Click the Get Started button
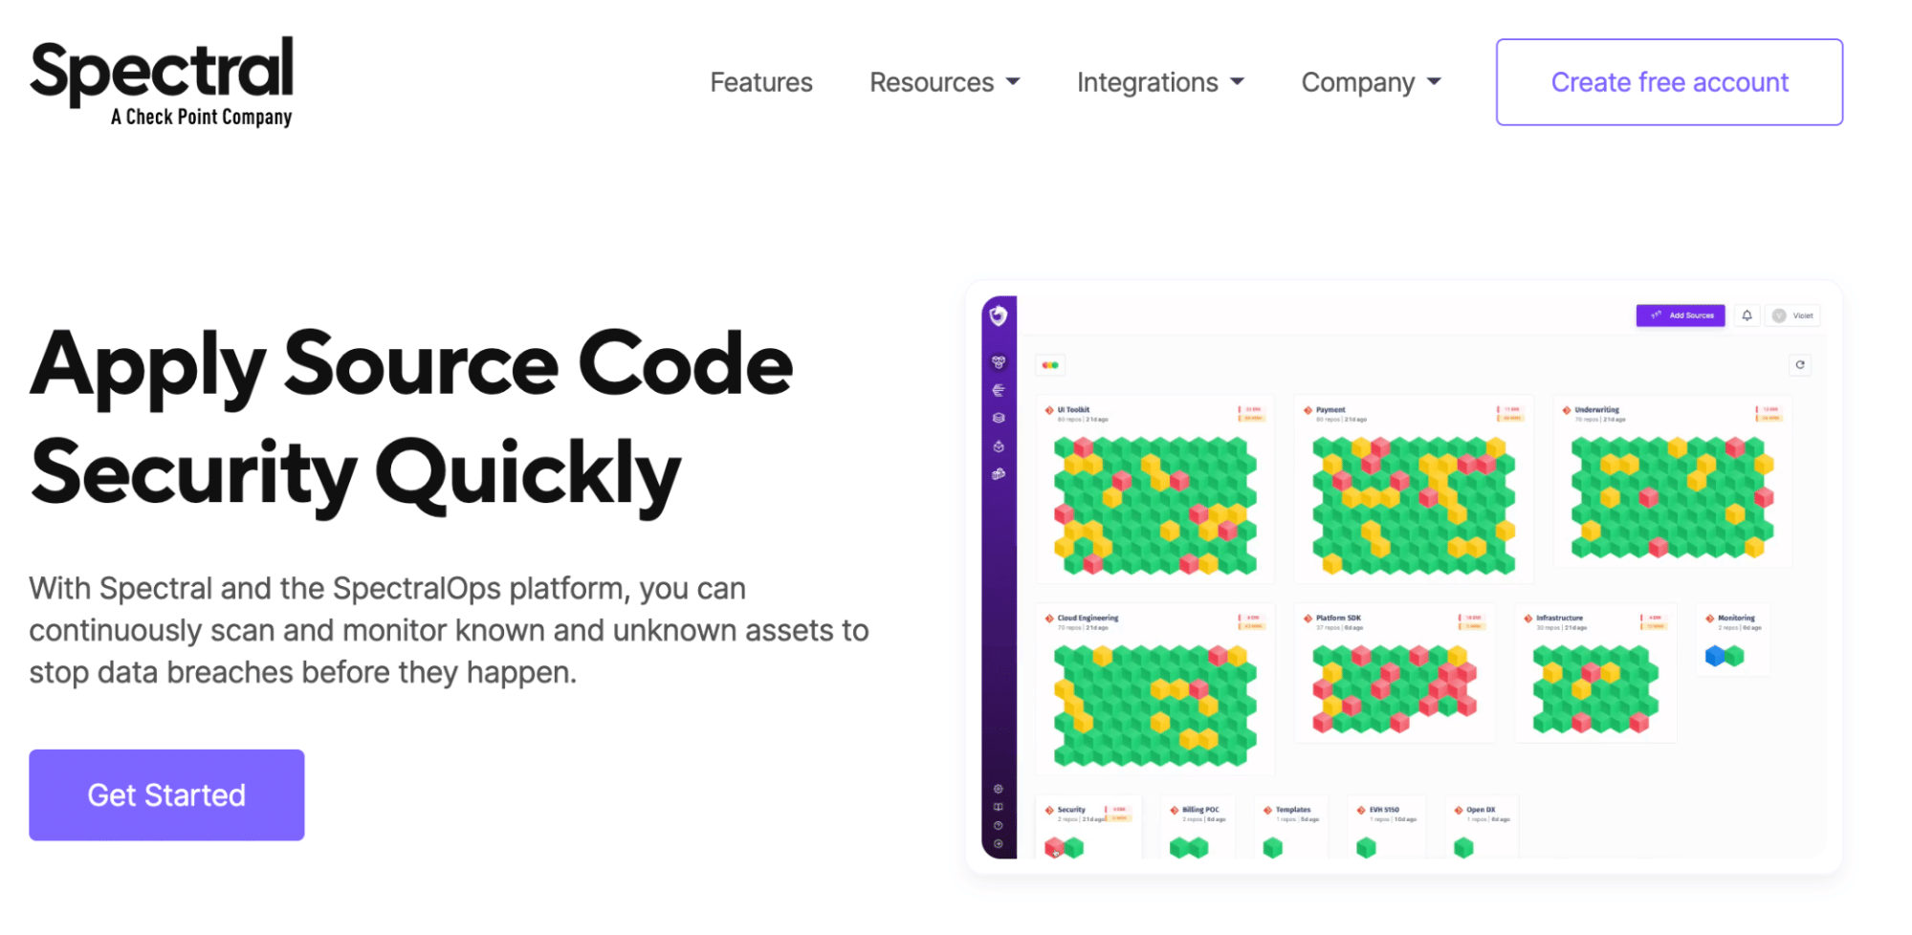The height and width of the screenshot is (935, 1912). pyautogui.click(x=166, y=795)
